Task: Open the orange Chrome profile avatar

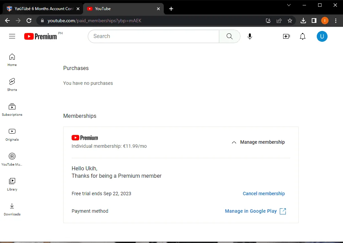Action: [325, 21]
